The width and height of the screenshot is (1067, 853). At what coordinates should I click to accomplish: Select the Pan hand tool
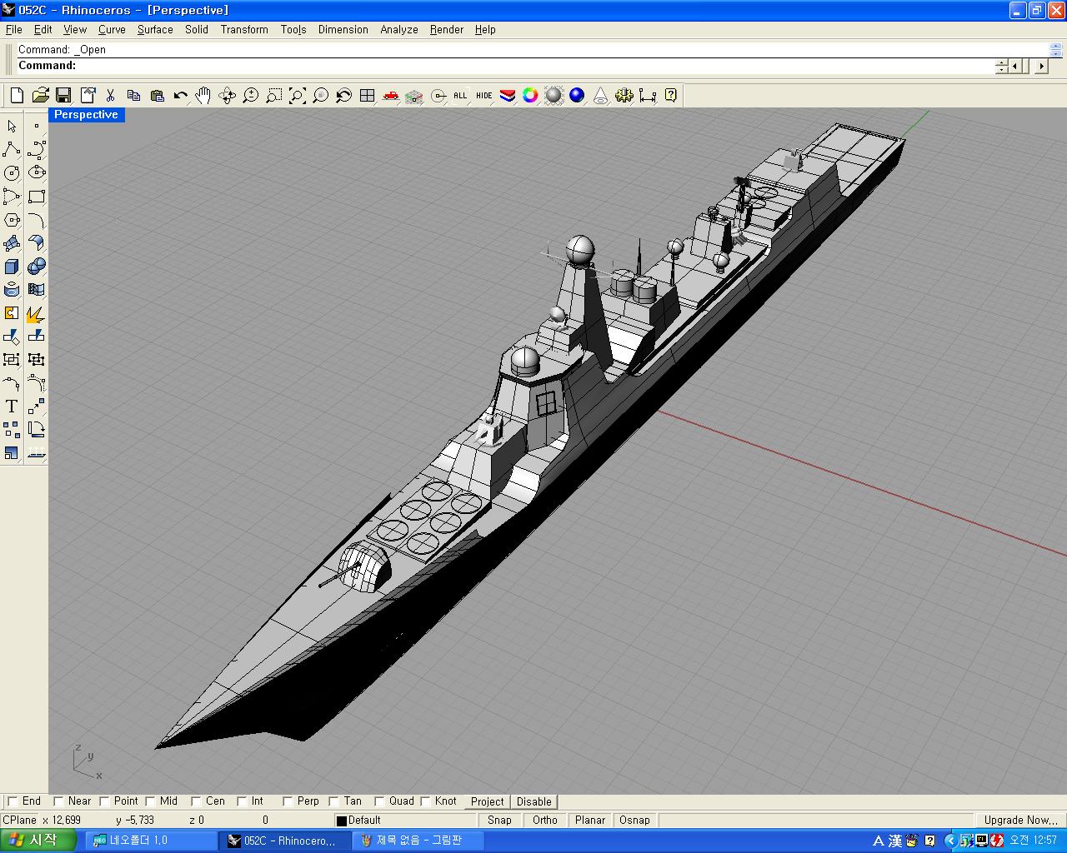pos(203,96)
